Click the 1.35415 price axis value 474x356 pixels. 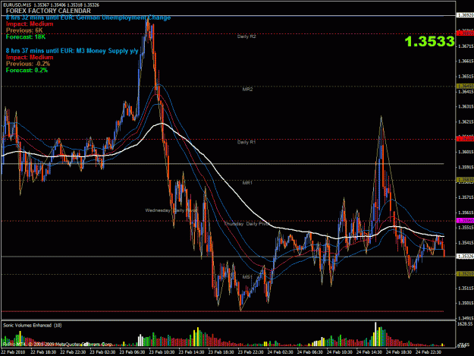[466, 243]
